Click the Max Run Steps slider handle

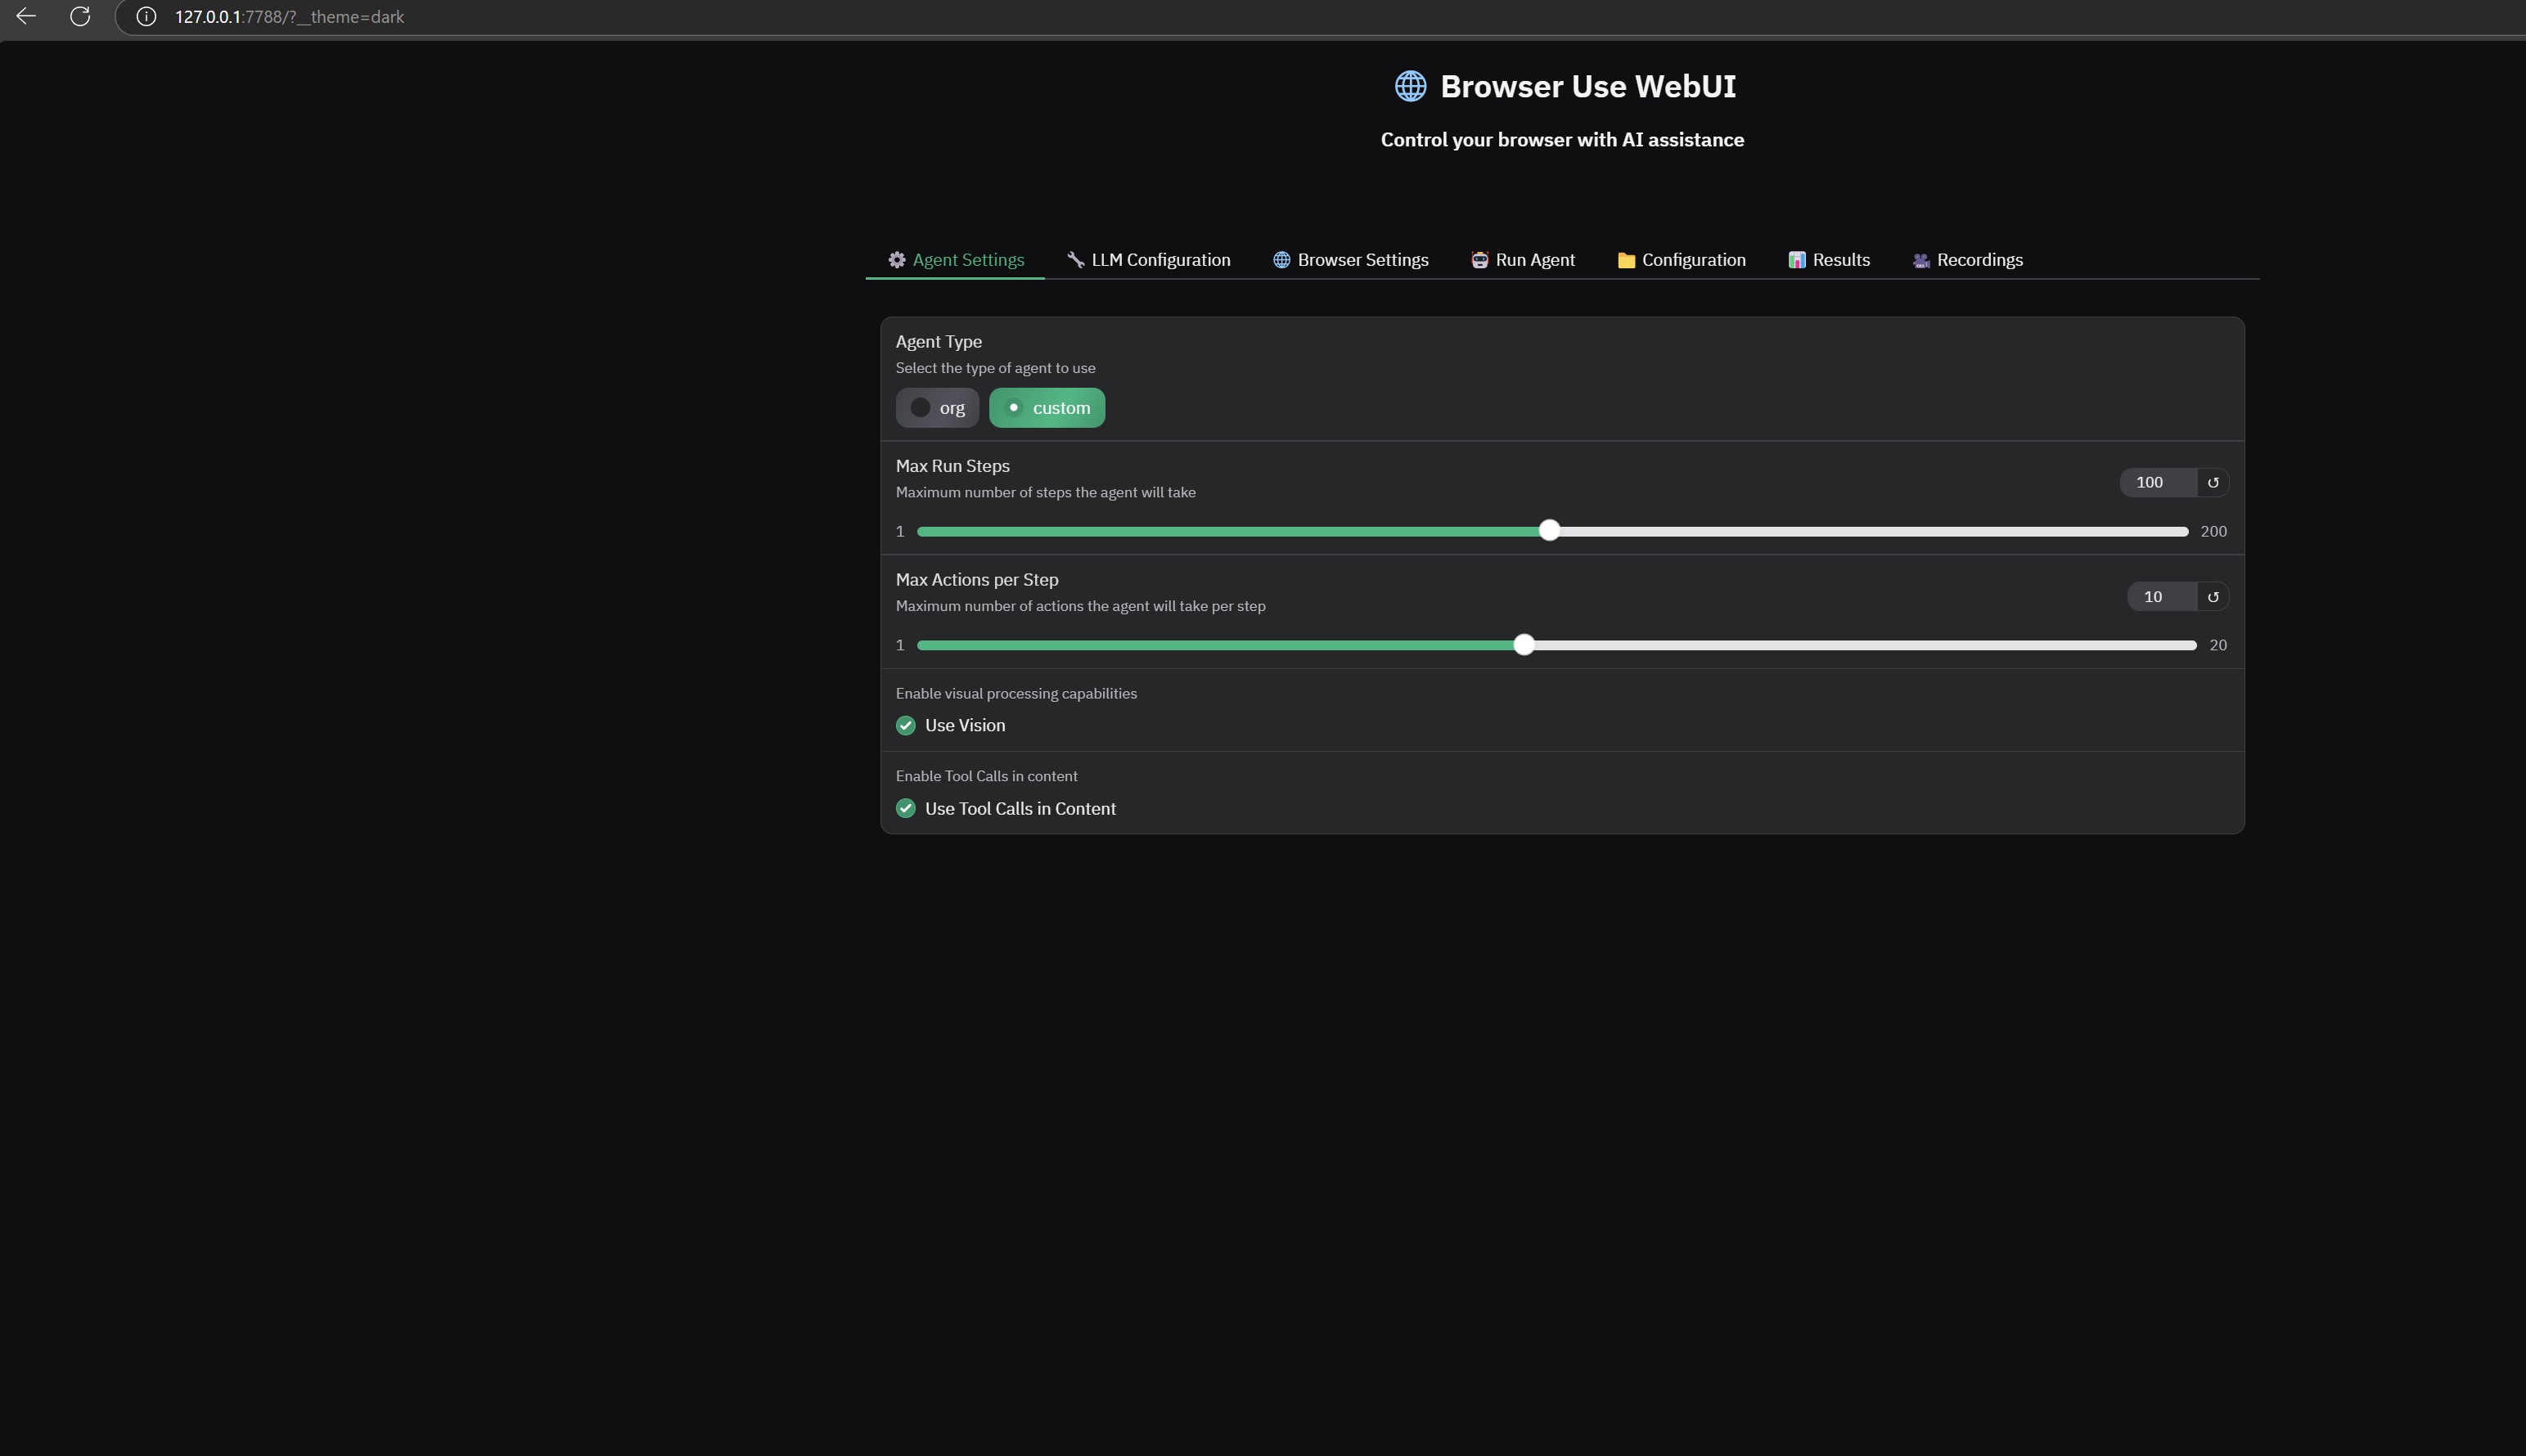click(1549, 531)
